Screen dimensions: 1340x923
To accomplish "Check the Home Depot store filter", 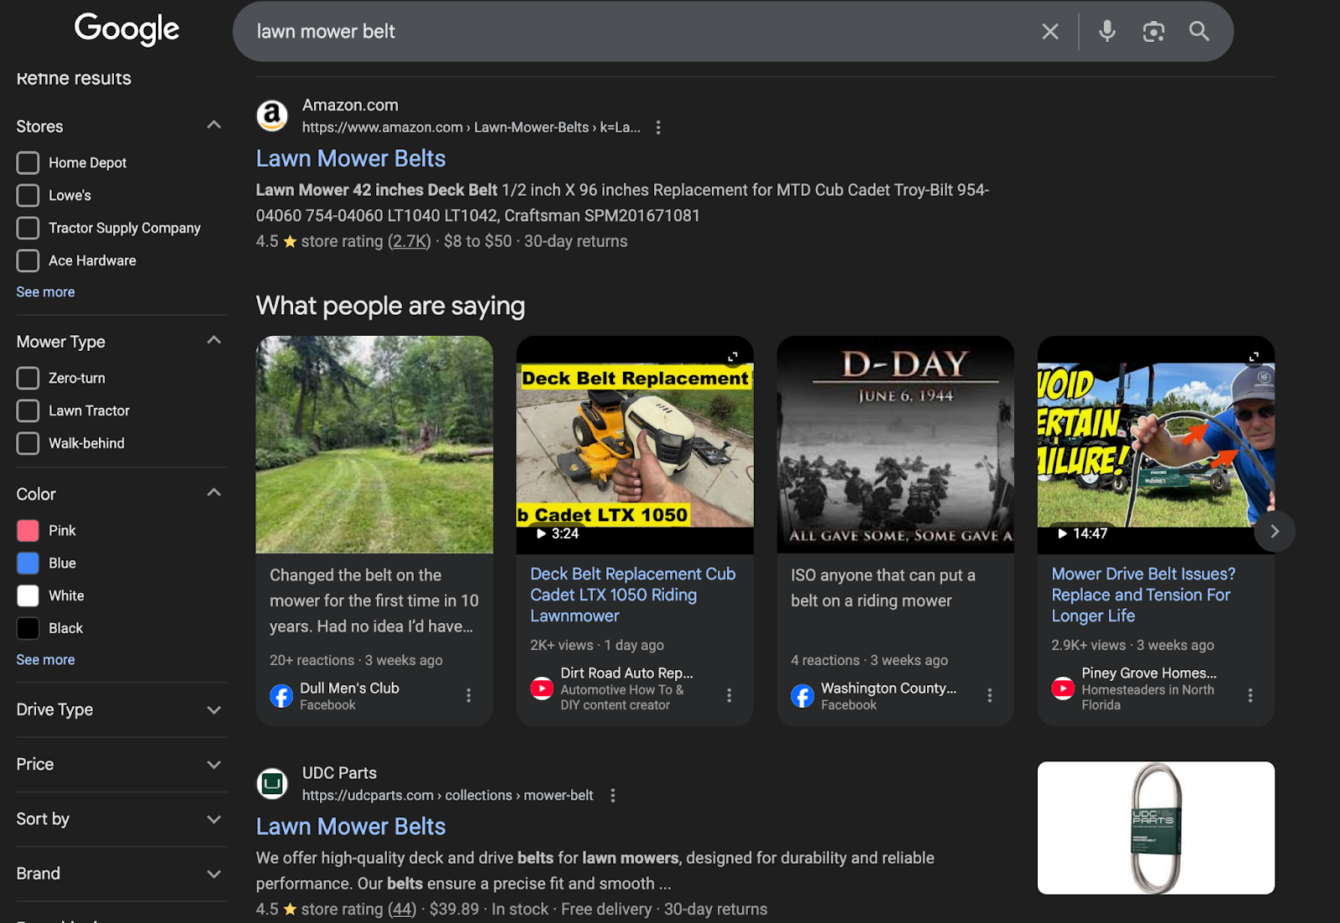I will point(28,162).
